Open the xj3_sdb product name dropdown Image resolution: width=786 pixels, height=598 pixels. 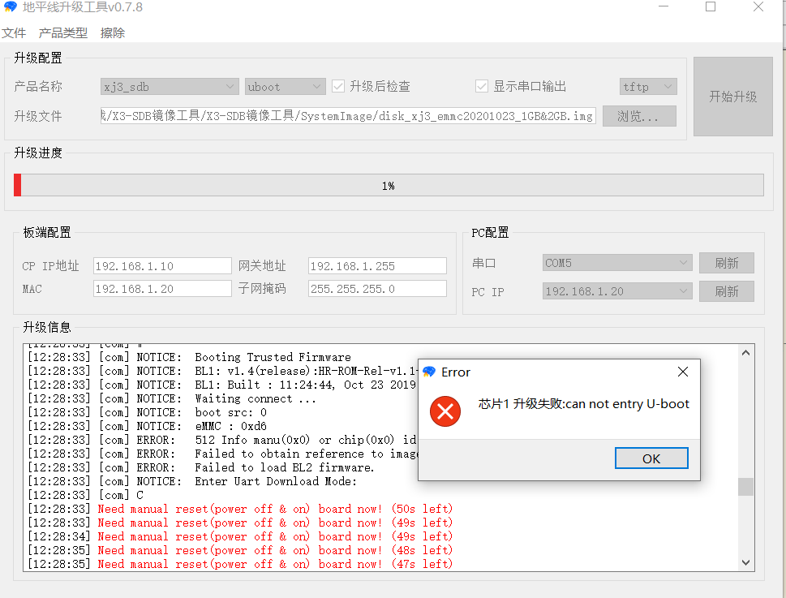pos(169,87)
